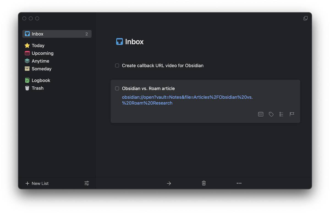Zoom the window using third button
The width and height of the screenshot is (330, 213).
click(x=37, y=18)
